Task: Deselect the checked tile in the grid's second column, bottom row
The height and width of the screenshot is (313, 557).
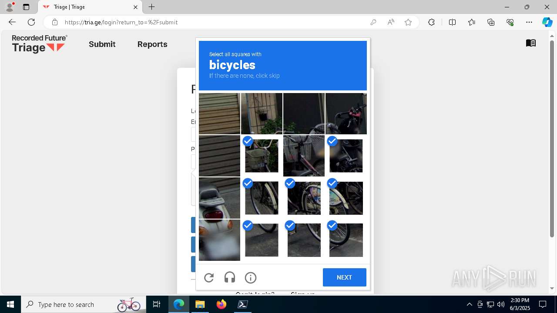Action: pos(262,240)
